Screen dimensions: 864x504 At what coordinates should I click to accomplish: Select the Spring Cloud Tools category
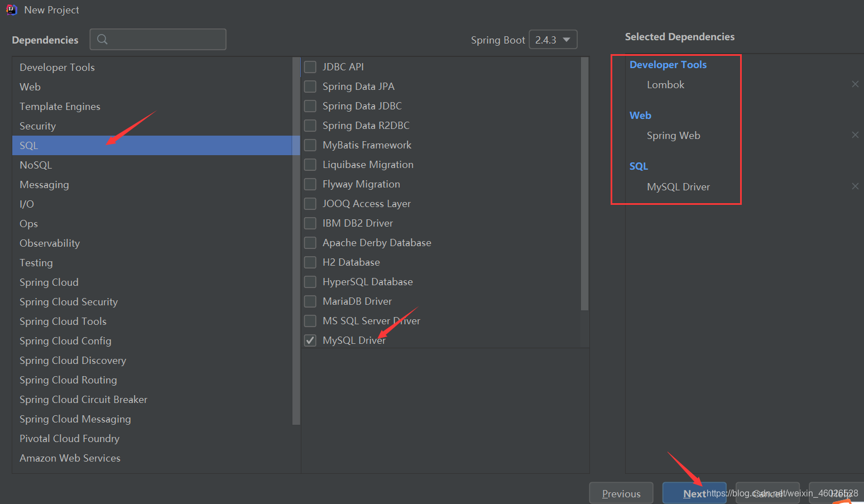[152, 321]
